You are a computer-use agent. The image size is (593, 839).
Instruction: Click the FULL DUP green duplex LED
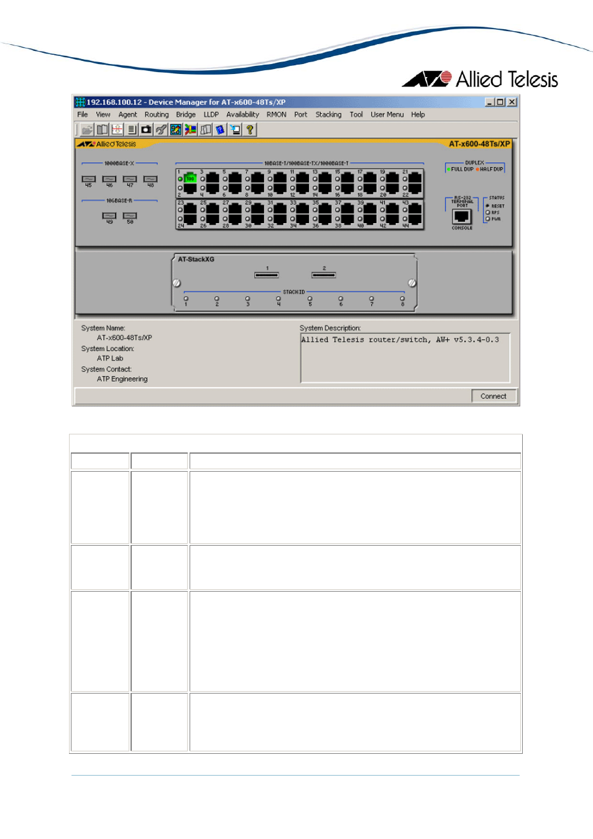(449, 169)
